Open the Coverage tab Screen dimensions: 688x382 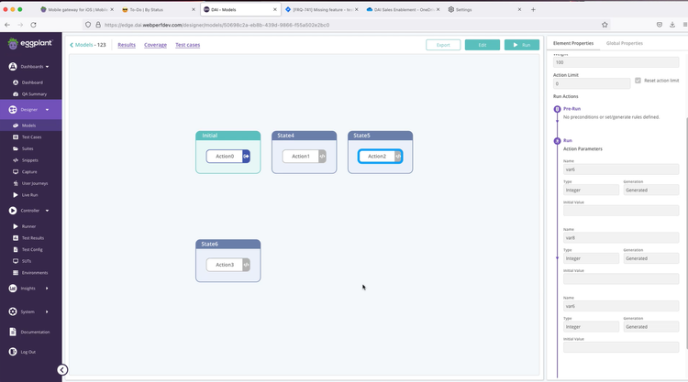click(x=155, y=45)
